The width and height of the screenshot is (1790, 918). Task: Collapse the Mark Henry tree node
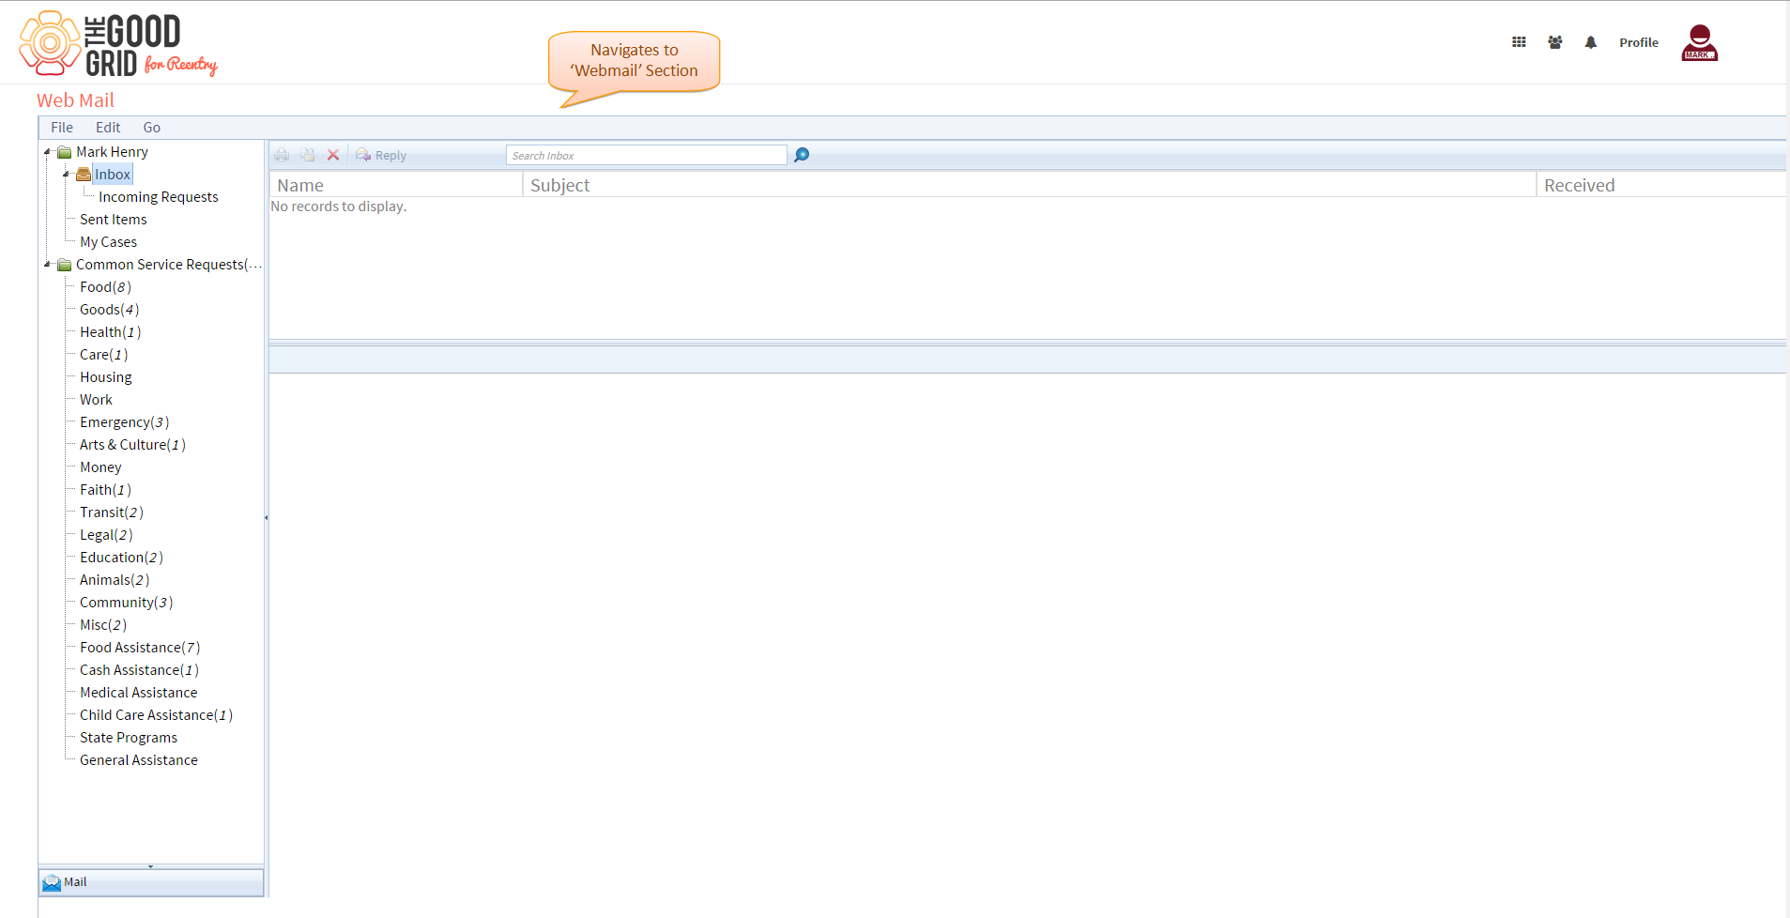pos(48,151)
